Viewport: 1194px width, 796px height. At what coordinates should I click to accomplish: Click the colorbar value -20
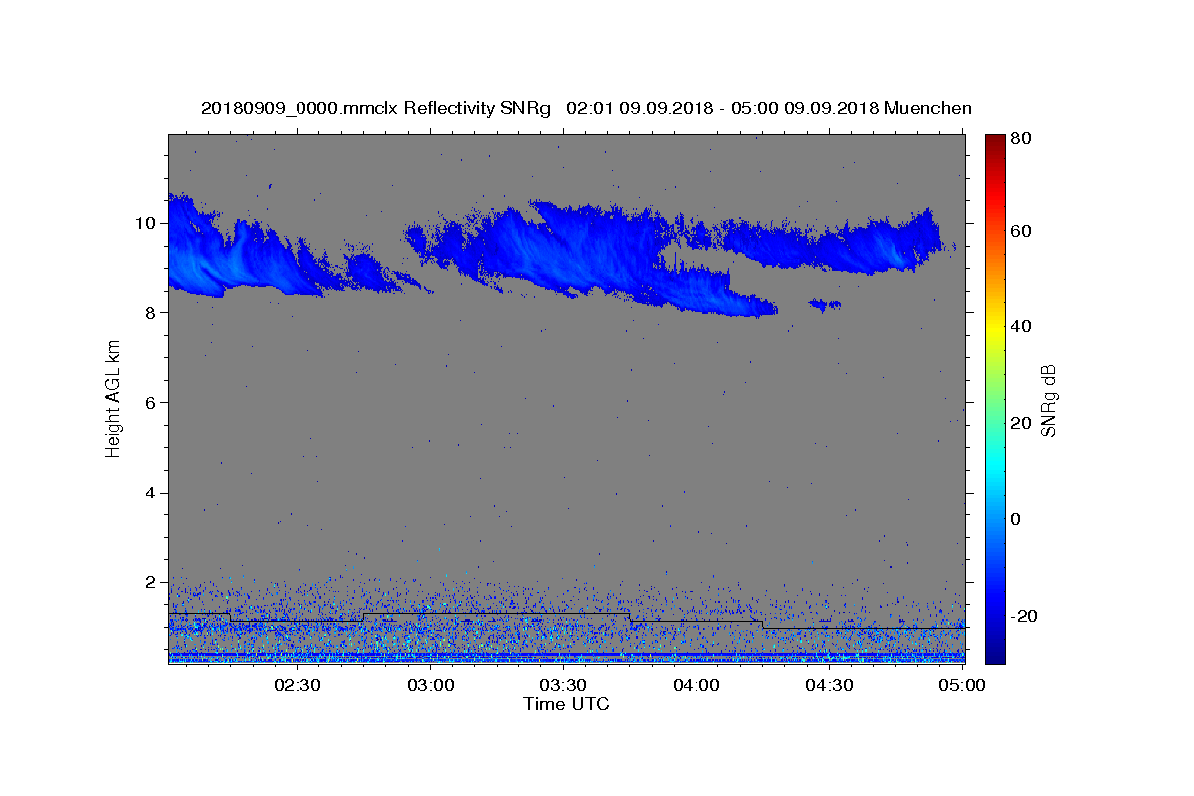(1023, 616)
